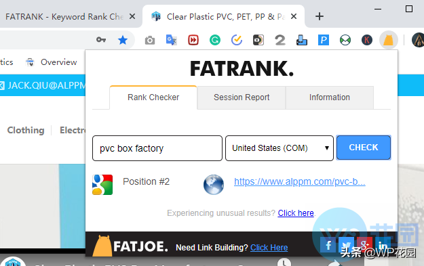Open the Grammarly extension icon
Viewport: 424px width, 266px height.
pyautogui.click(x=215, y=40)
